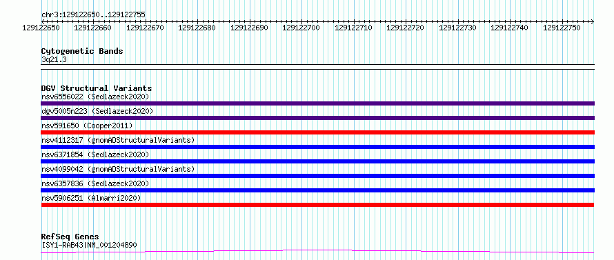Screen dimensions: 614x260
Task: Click variant label nsv6371854 (Sedlazeck2020)
Action: [95, 154]
